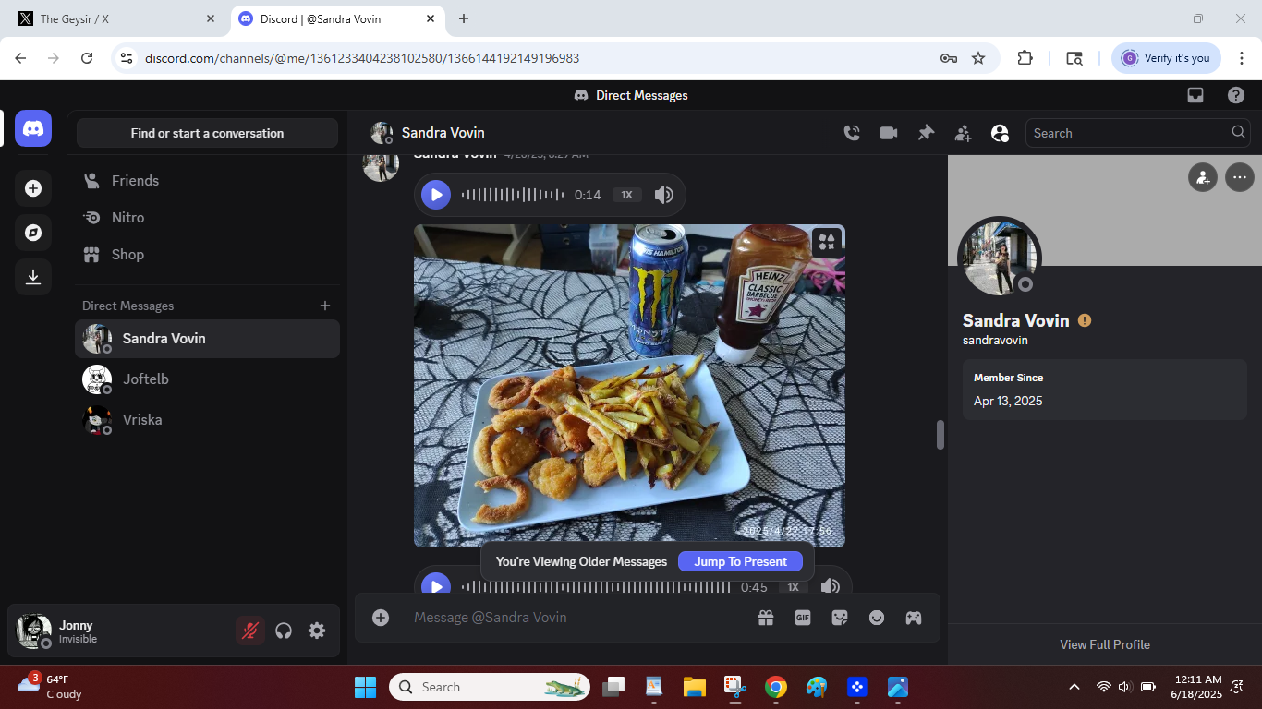This screenshot has height=709, width=1262.
Task: Send a gift icon
Action: point(766,618)
